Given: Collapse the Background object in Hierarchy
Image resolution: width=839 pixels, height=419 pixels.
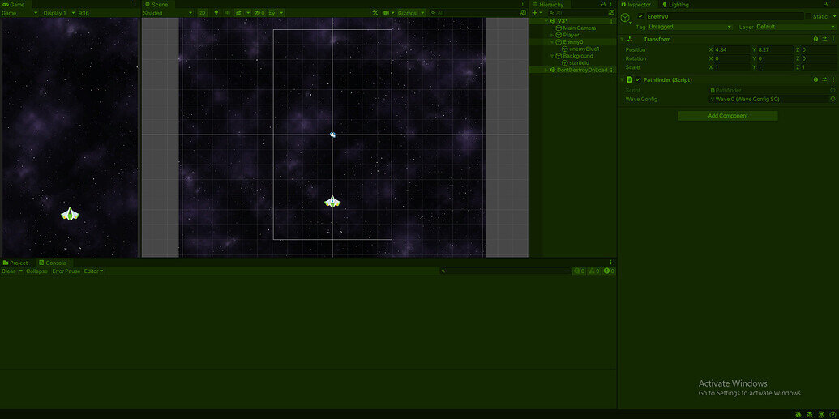Looking at the screenshot, I should 552,56.
